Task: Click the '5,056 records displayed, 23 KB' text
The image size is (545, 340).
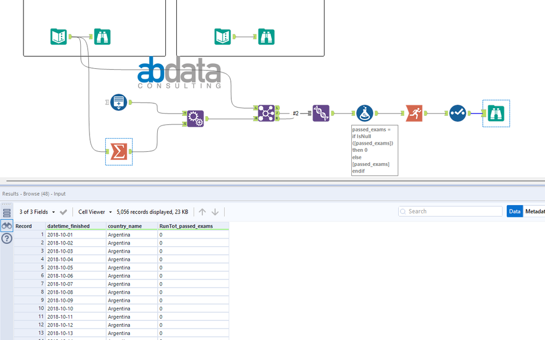Action: [x=152, y=212]
